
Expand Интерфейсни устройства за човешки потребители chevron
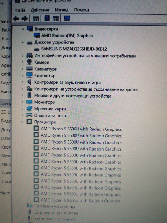(23, 55)
